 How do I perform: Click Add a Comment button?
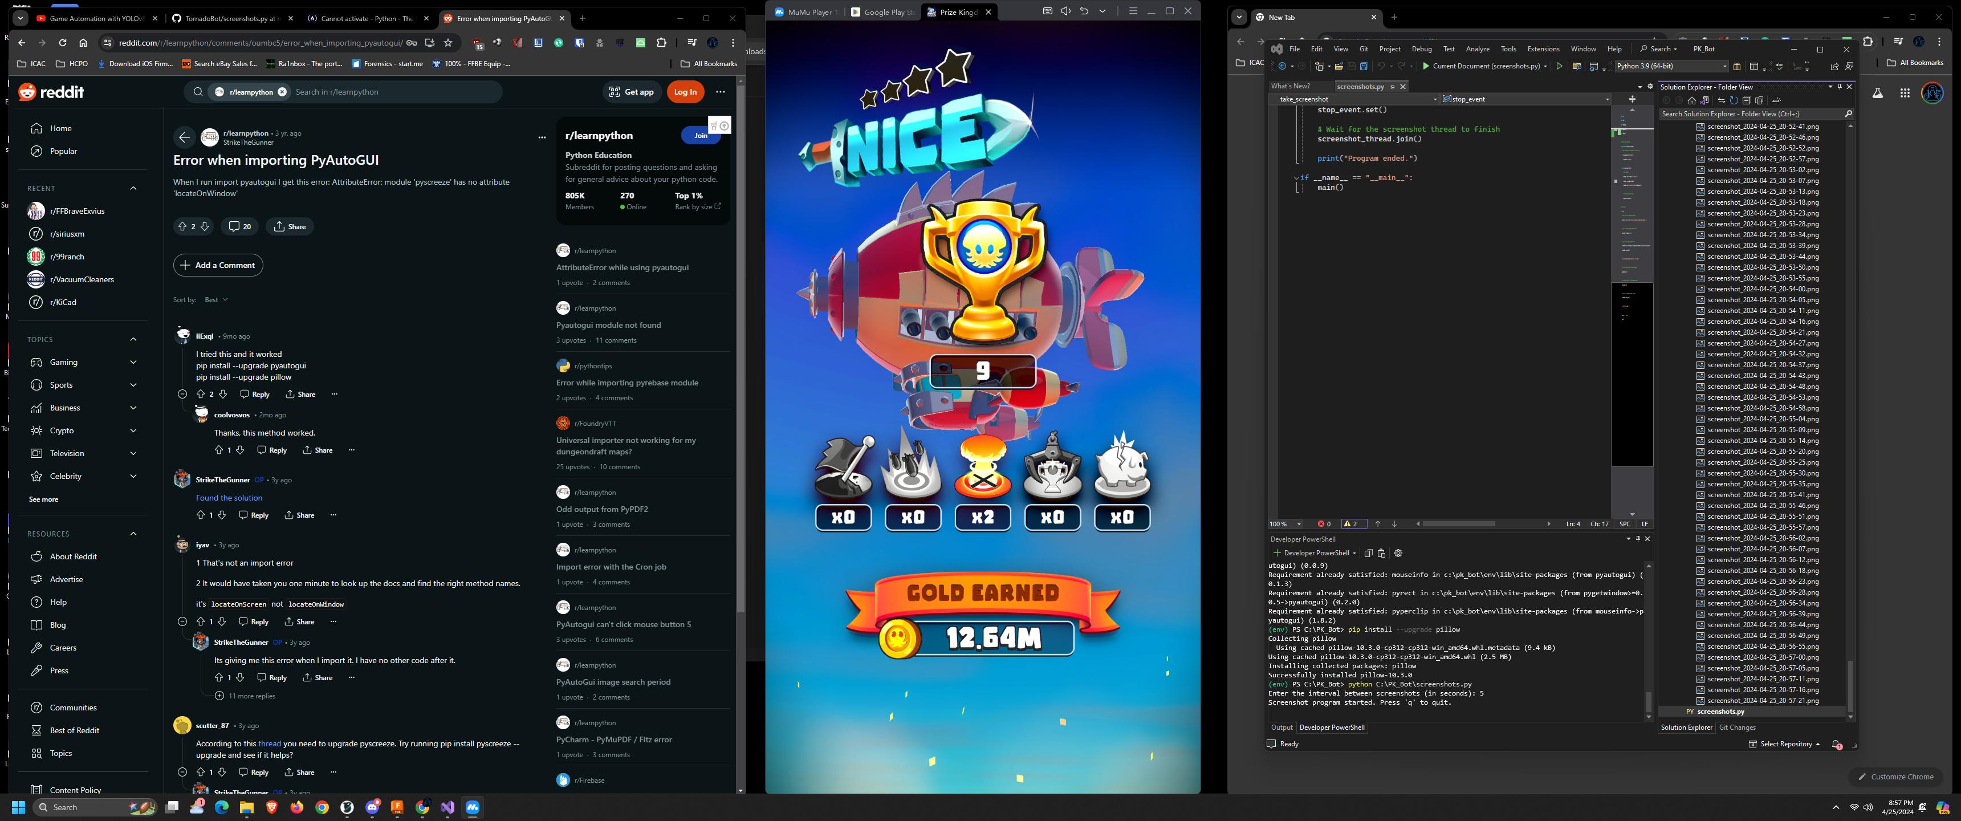[x=218, y=265]
